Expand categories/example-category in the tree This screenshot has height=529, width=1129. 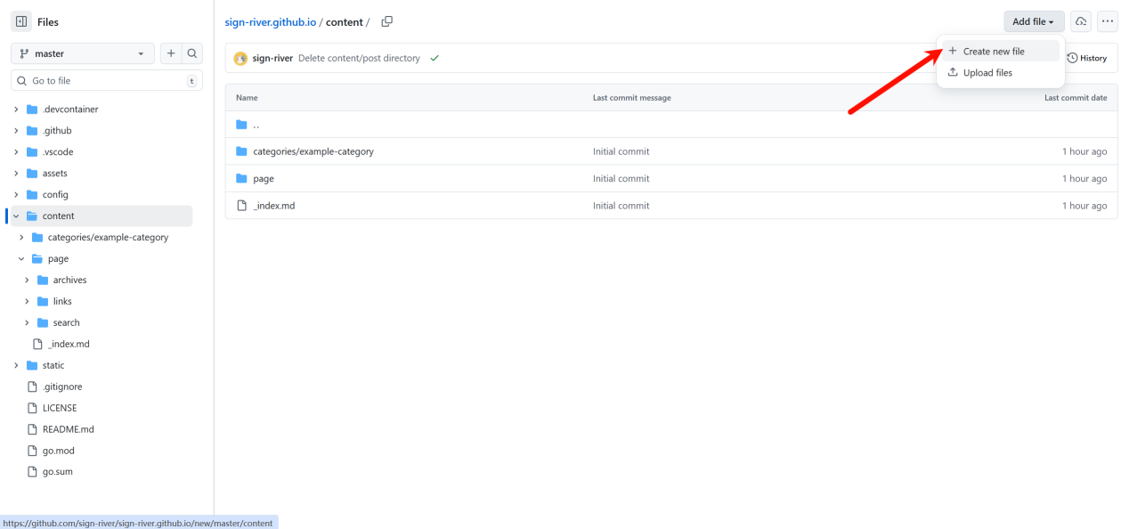tap(21, 238)
